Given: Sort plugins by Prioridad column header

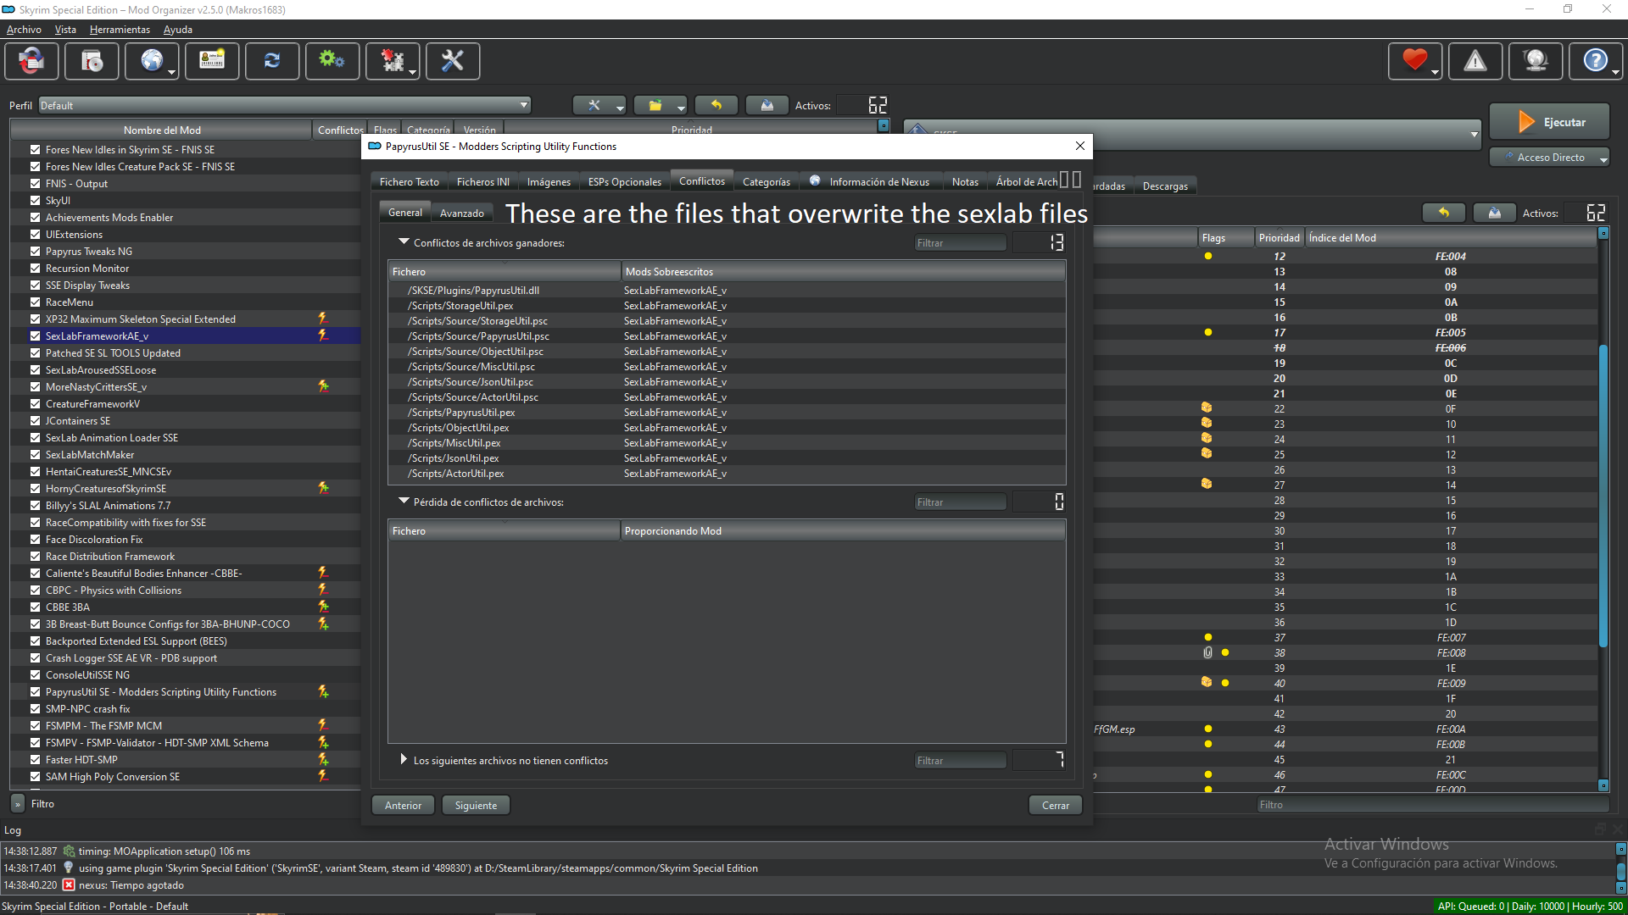Looking at the screenshot, I should 1279,238.
